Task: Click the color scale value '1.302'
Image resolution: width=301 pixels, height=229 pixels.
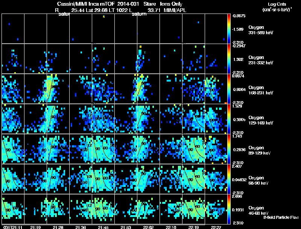Action: click(238, 59)
